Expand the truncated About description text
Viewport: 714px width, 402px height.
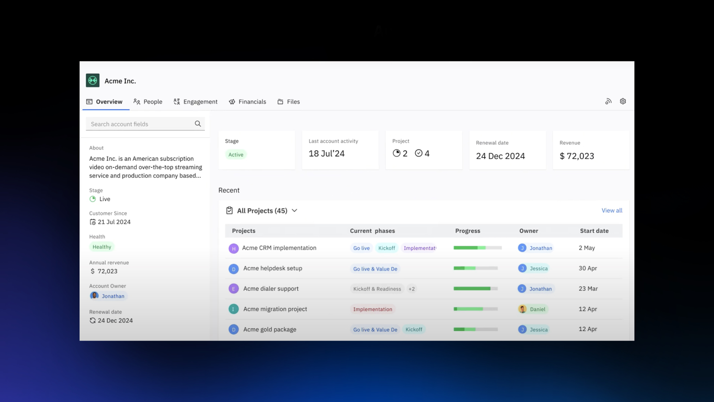[x=145, y=167]
